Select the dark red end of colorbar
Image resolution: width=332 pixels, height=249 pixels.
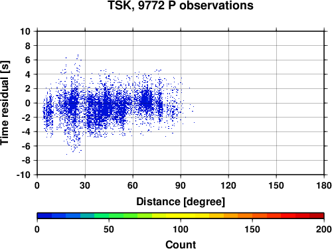[x=317, y=216]
